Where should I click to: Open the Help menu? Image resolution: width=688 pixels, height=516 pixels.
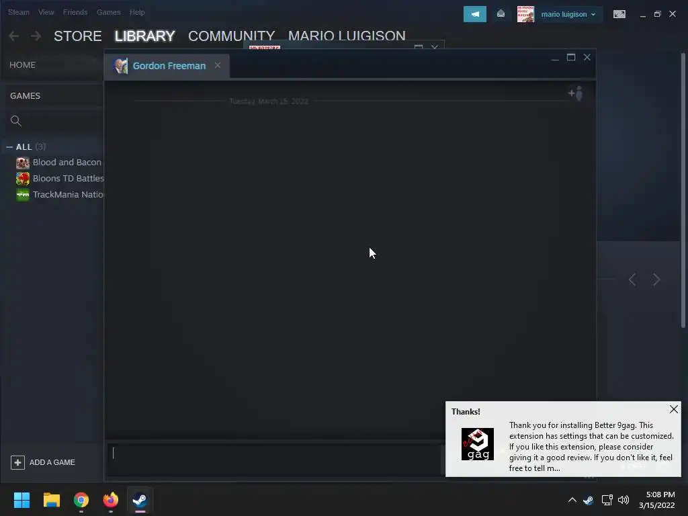[x=137, y=12]
